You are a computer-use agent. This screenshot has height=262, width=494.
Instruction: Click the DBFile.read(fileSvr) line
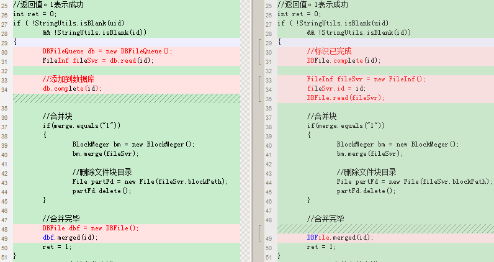(x=385, y=98)
